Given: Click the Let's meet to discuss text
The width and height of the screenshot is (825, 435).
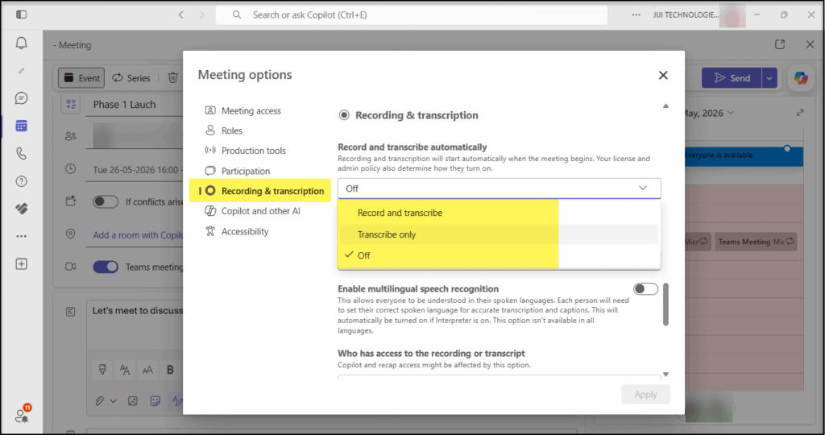Looking at the screenshot, I should point(137,311).
